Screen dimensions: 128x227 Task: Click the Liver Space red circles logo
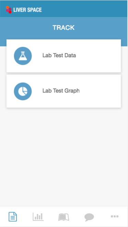[9, 10]
